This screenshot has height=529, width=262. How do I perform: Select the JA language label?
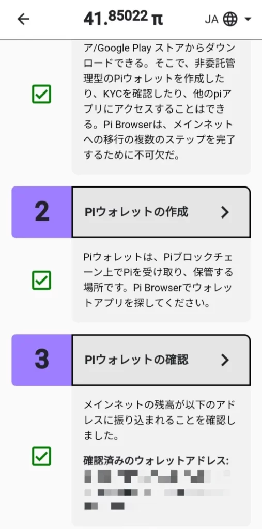pyautogui.click(x=212, y=20)
